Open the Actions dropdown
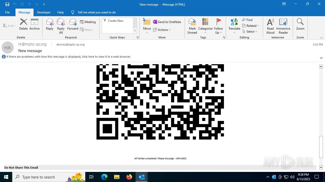Screen dimensions: 325x182 click(x=162, y=30)
